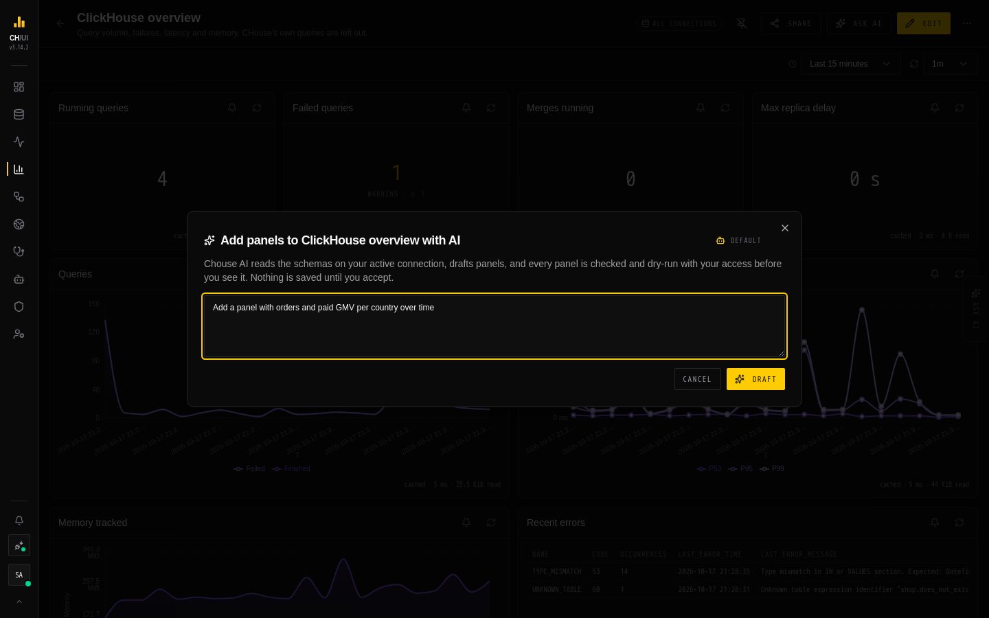The height and width of the screenshot is (618, 989).
Task: Refresh the Failed queries panel
Action: (491, 108)
